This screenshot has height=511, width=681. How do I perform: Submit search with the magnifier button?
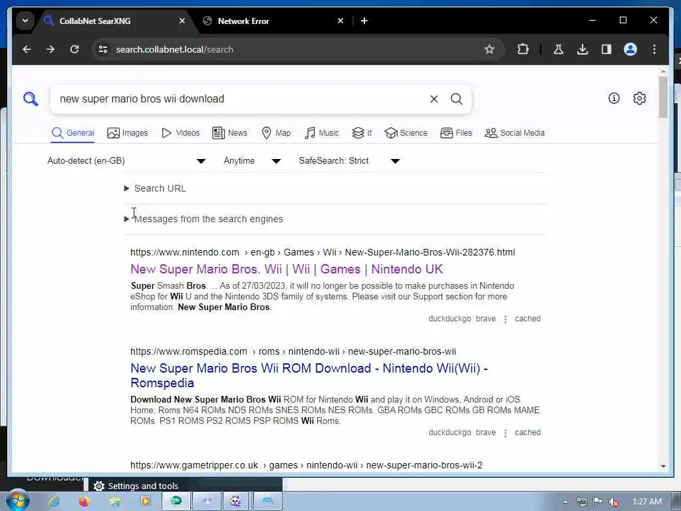point(456,99)
